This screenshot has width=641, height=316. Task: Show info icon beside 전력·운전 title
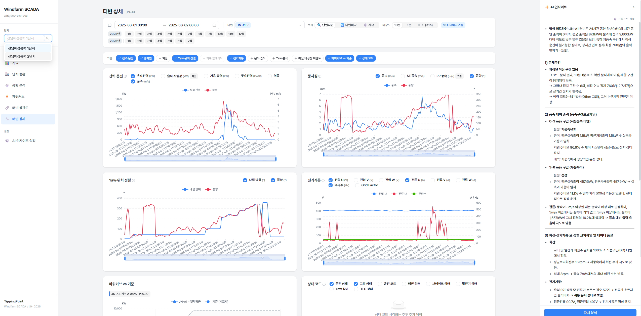(125, 76)
